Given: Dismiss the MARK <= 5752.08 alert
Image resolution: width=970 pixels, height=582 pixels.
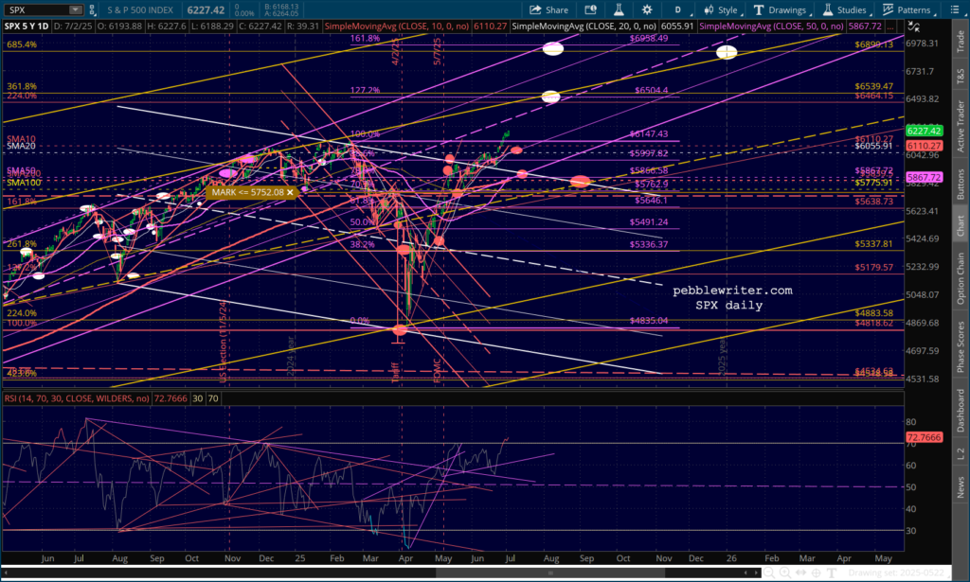Looking at the screenshot, I should [291, 192].
